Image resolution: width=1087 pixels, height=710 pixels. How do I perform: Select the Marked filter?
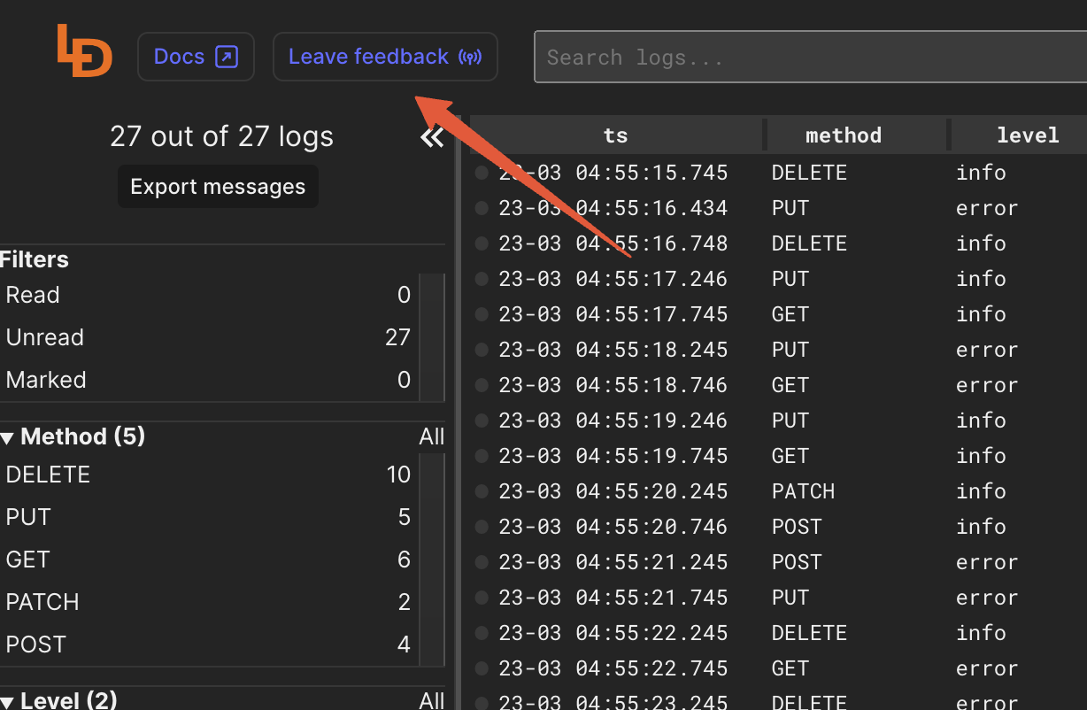click(x=46, y=381)
